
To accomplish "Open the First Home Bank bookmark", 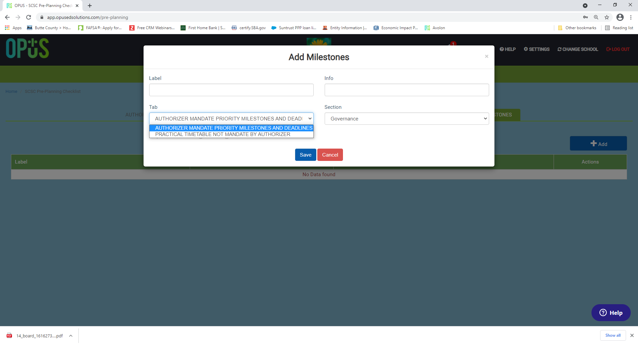I will click(x=203, y=28).
